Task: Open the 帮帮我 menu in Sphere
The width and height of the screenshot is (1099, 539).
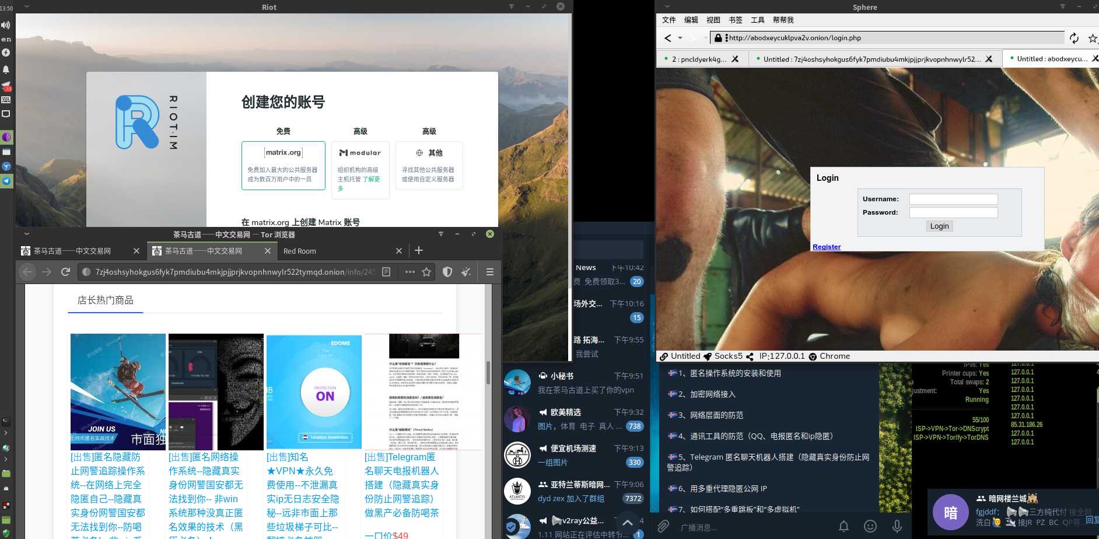Action: 783,20
